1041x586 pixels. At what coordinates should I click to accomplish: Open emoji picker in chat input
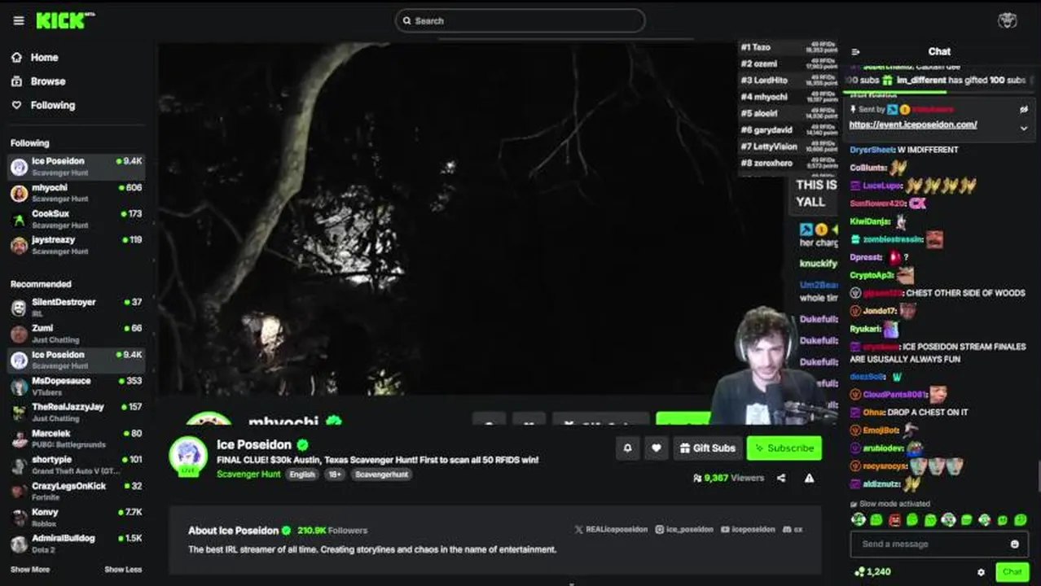(1015, 544)
